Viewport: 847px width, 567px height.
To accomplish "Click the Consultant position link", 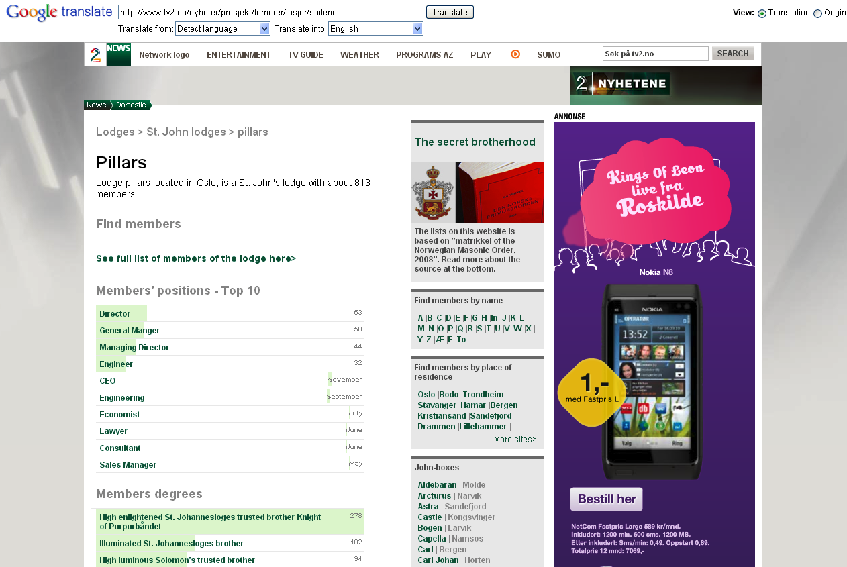I will [120, 448].
